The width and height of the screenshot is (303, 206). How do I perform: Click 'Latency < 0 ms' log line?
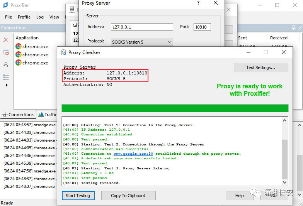tap(88, 173)
